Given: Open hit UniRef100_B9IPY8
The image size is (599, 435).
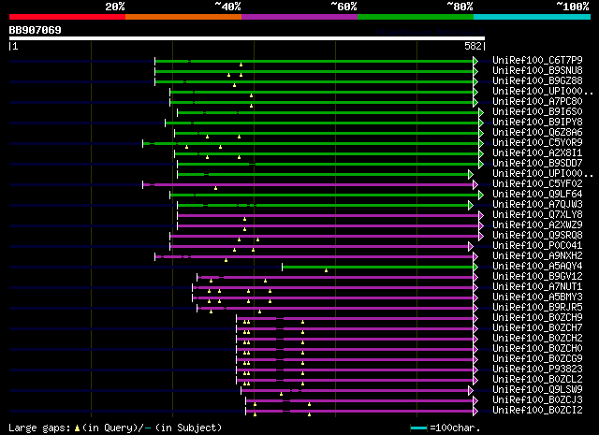Looking at the screenshot, I should point(537,122).
